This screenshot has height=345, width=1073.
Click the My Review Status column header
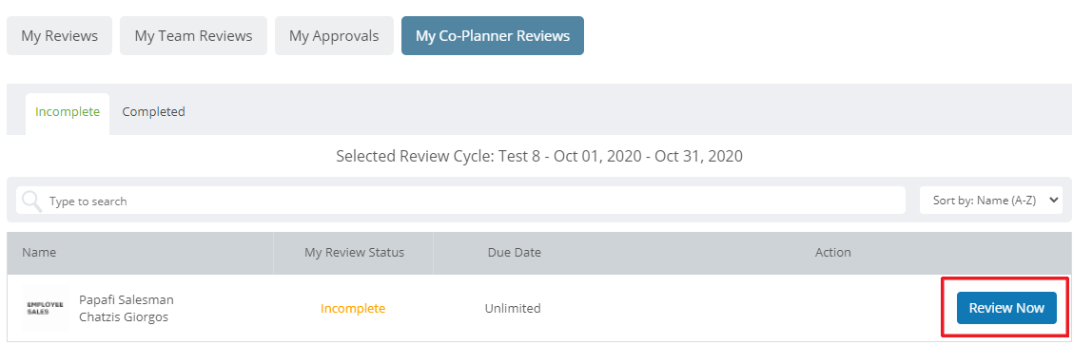pyautogui.click(x=355, y=253)
